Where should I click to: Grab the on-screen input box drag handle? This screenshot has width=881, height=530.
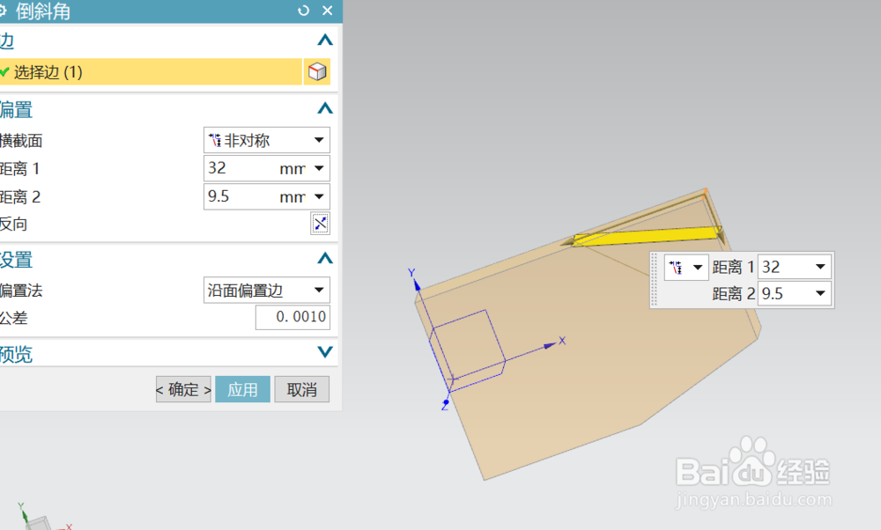click(x=654, y=280)
